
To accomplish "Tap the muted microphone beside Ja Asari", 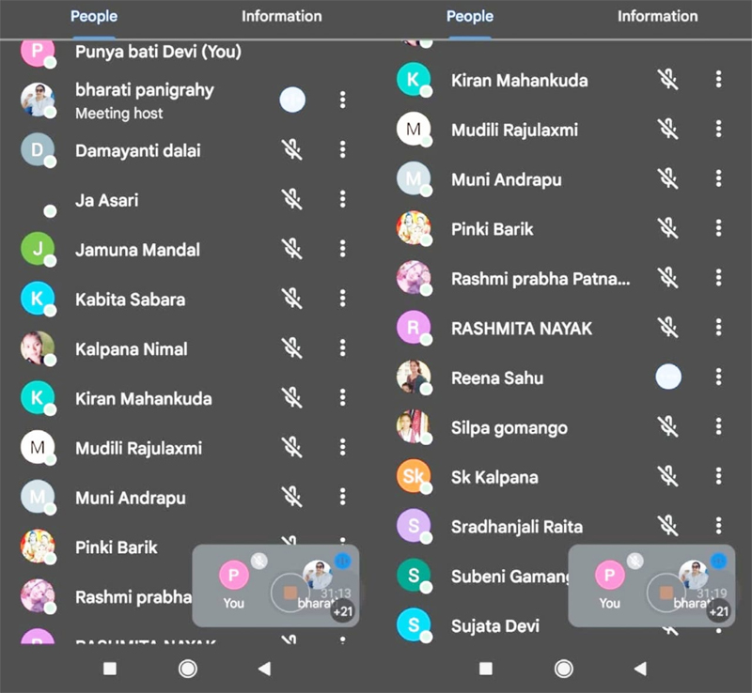I will point(292,199).
